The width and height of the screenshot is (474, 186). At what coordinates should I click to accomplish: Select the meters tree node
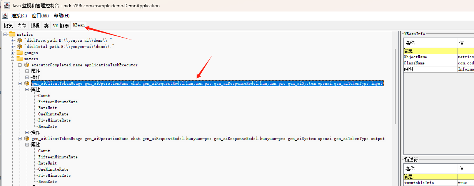(x=31, y=59)
